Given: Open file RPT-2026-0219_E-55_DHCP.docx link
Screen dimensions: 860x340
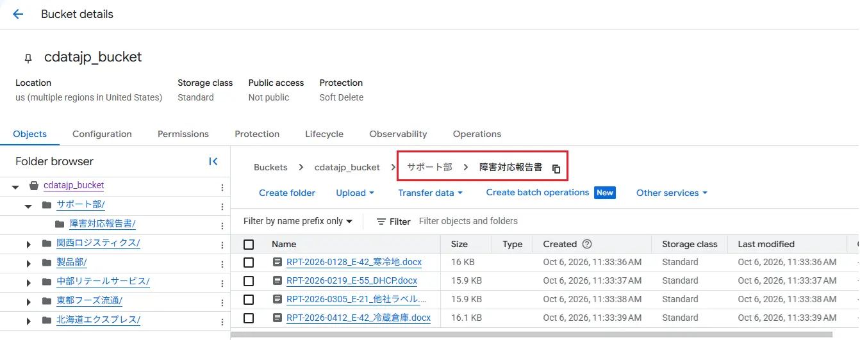Looking at the screenshot, I should [x=352, y=280].
